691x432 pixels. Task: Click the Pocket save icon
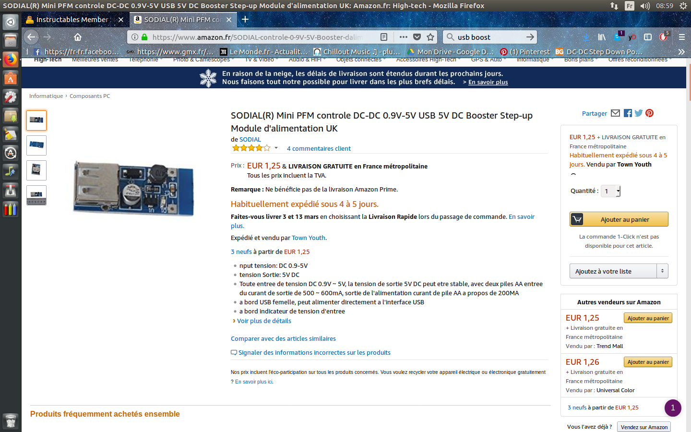pyautogui.click(x=417, y=37)
